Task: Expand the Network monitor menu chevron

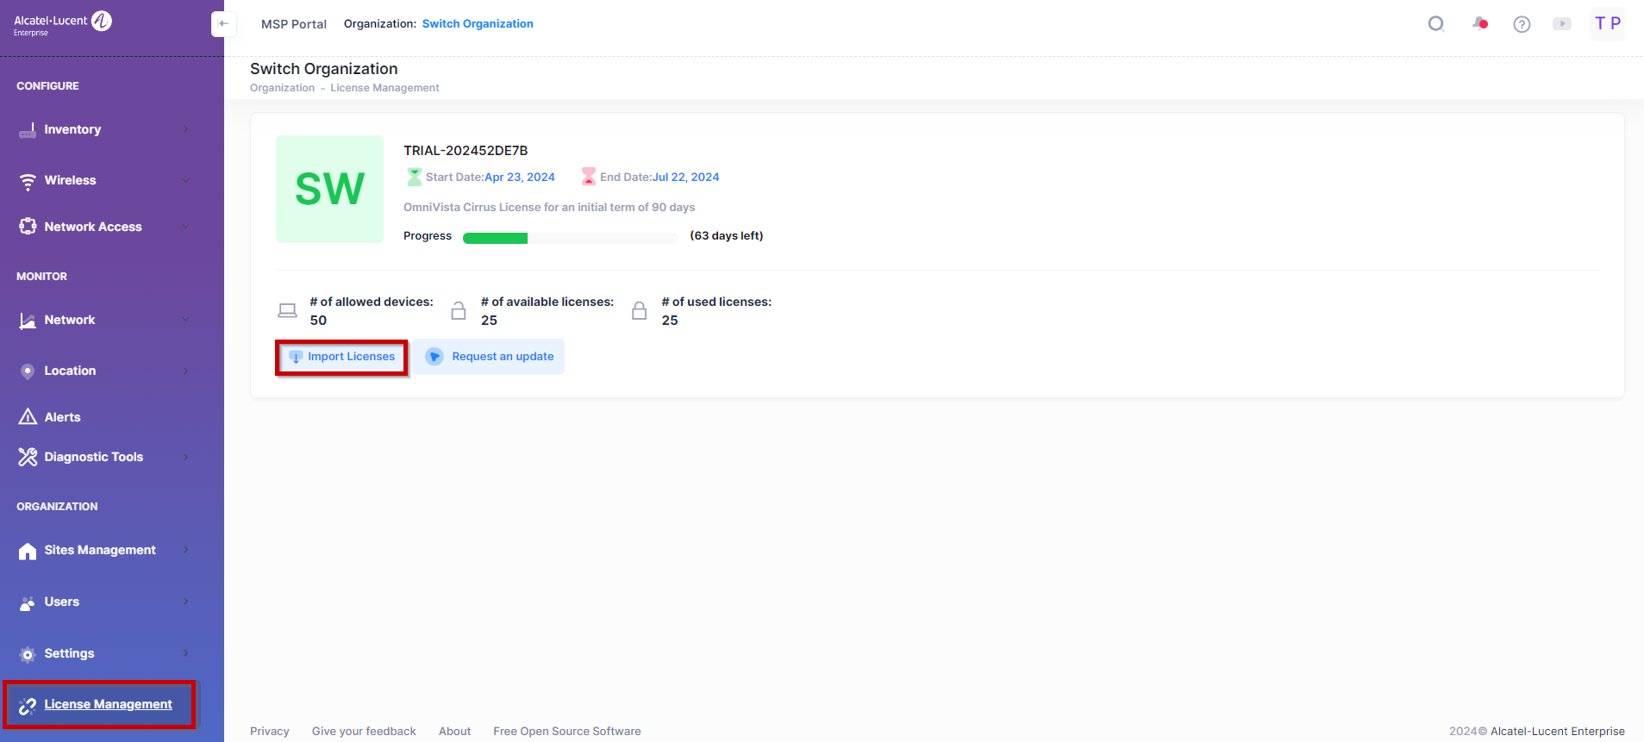Action: tap(185, 320)
